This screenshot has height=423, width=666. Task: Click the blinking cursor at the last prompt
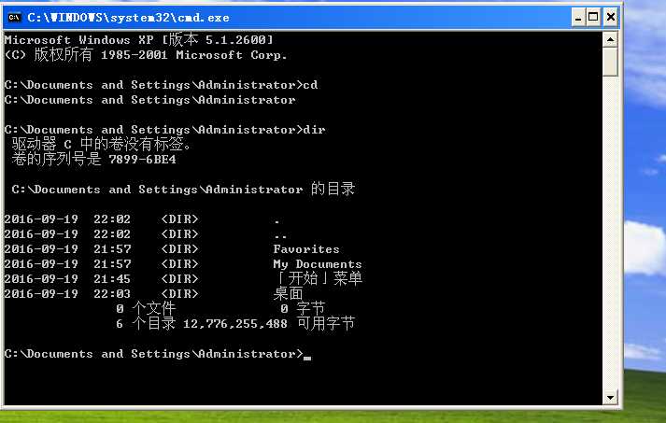point(307,358)
